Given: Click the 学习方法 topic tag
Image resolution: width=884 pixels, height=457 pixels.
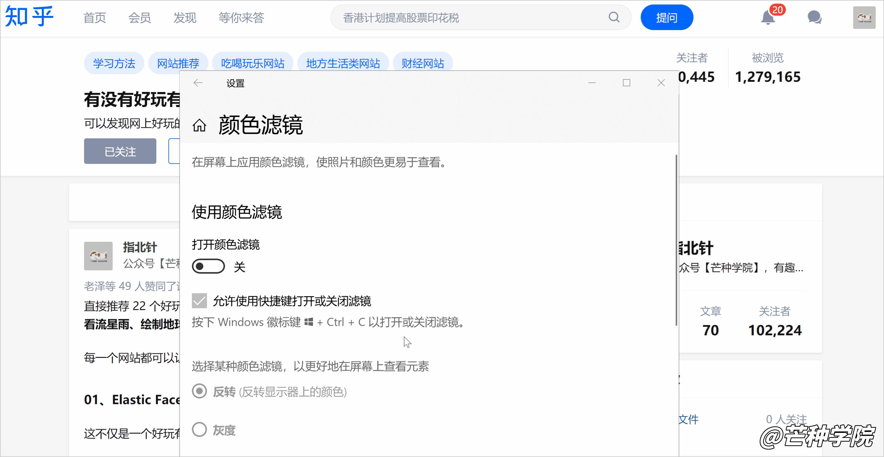Looking at the screenshot, I should [114, 63].
